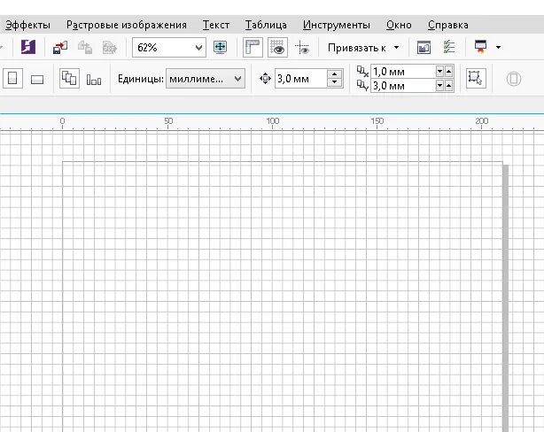Apply layout to current page only icon

click(x=94, y=80)
